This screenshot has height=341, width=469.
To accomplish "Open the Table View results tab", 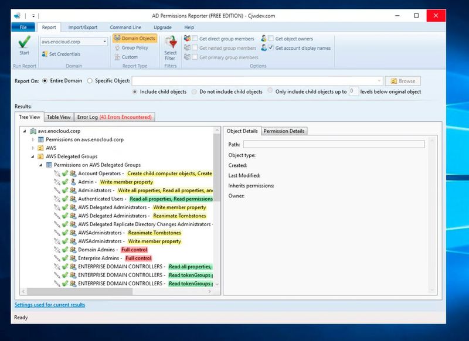I will click(58, 117).
